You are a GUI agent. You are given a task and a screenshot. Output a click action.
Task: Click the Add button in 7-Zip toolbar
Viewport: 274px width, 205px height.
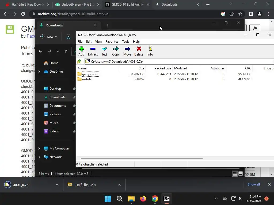click(81, 51)
